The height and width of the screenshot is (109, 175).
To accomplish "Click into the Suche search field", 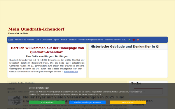I will click(148, 91).
